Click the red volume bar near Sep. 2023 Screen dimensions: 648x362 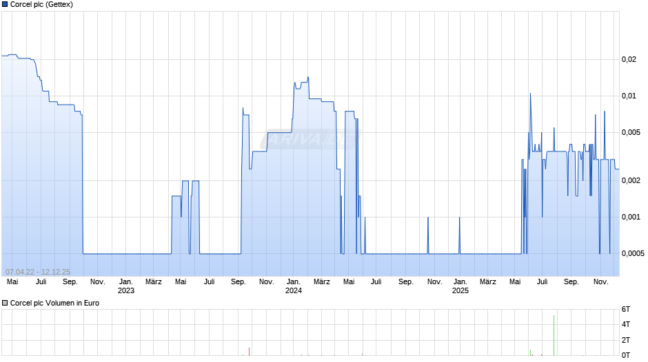tap(249, 351)
